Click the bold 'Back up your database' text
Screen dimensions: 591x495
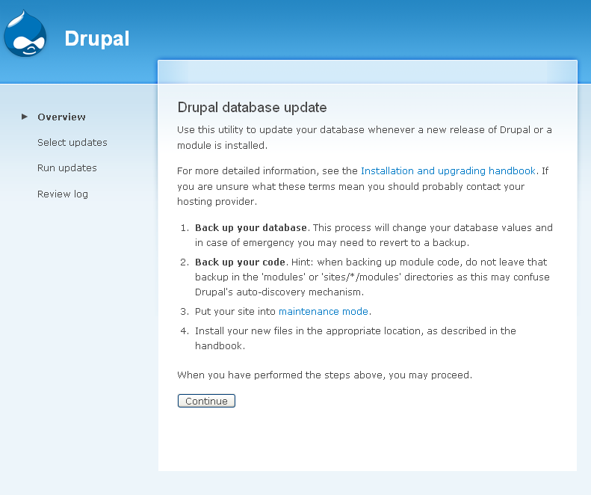250,228
